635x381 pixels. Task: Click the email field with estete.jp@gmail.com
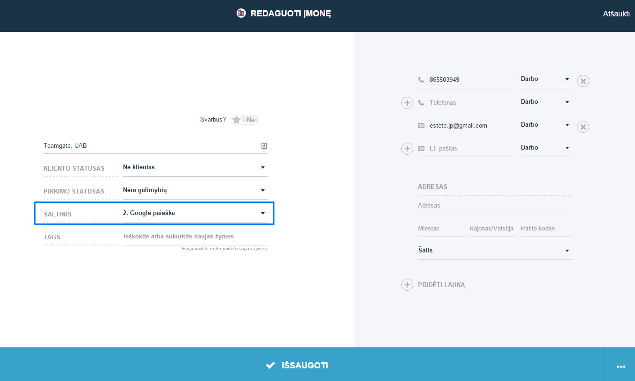[x=465, y=126]
